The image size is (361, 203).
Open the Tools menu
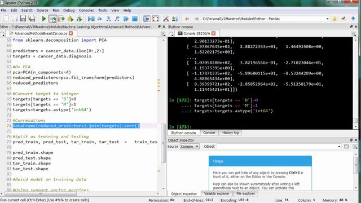tap(103, 10)
